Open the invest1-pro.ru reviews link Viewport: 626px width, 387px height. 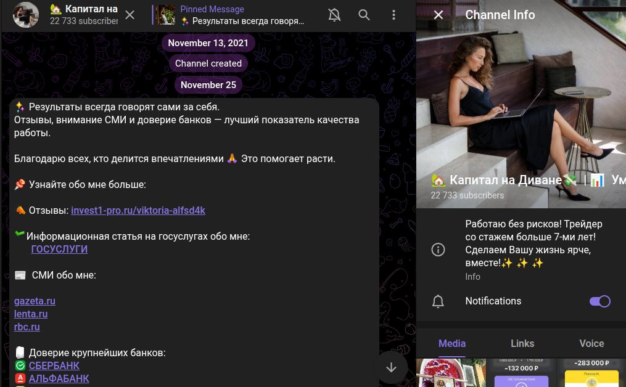[138, 211]
